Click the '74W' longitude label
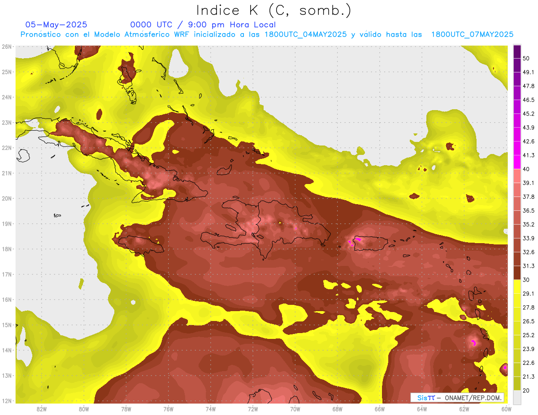The image size is (538, 415). click(211, 409)
